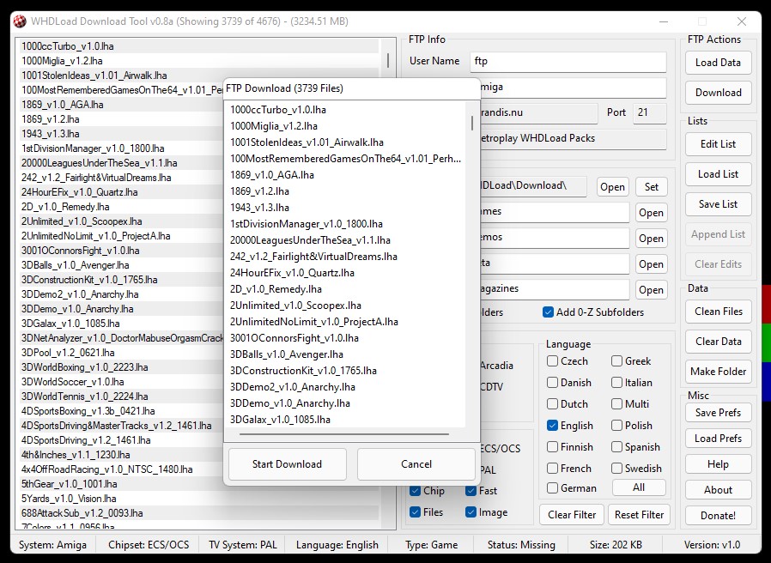Click Start Download in the FTP dialog

pos(287,464)
